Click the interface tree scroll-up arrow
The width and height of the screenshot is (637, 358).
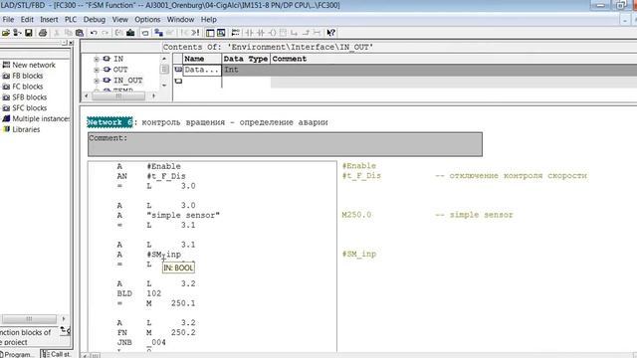164,59
